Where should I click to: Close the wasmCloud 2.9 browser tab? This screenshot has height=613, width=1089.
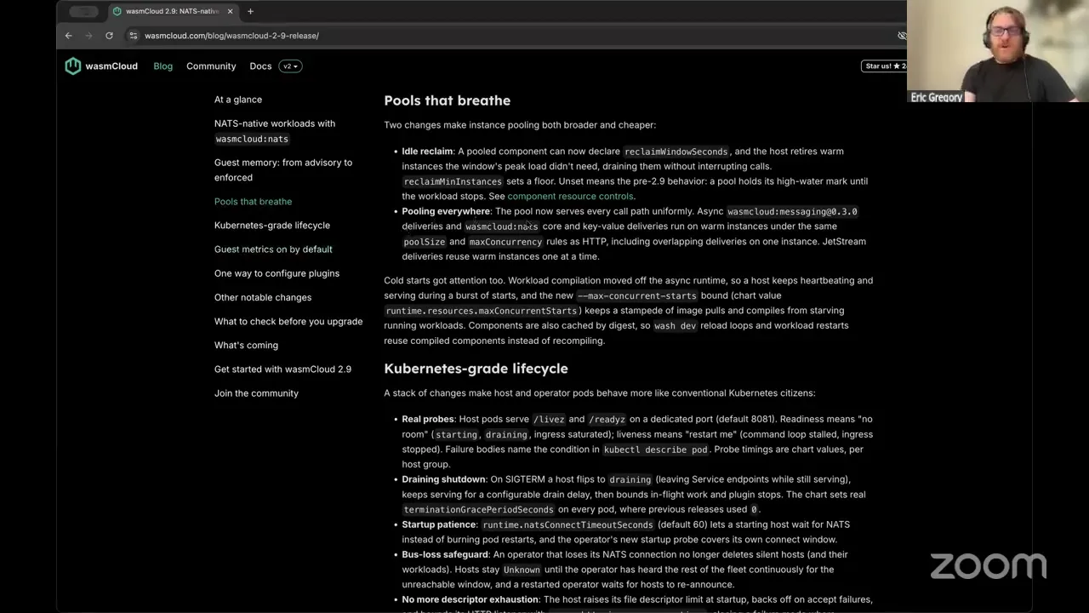(x=230, y=12)
